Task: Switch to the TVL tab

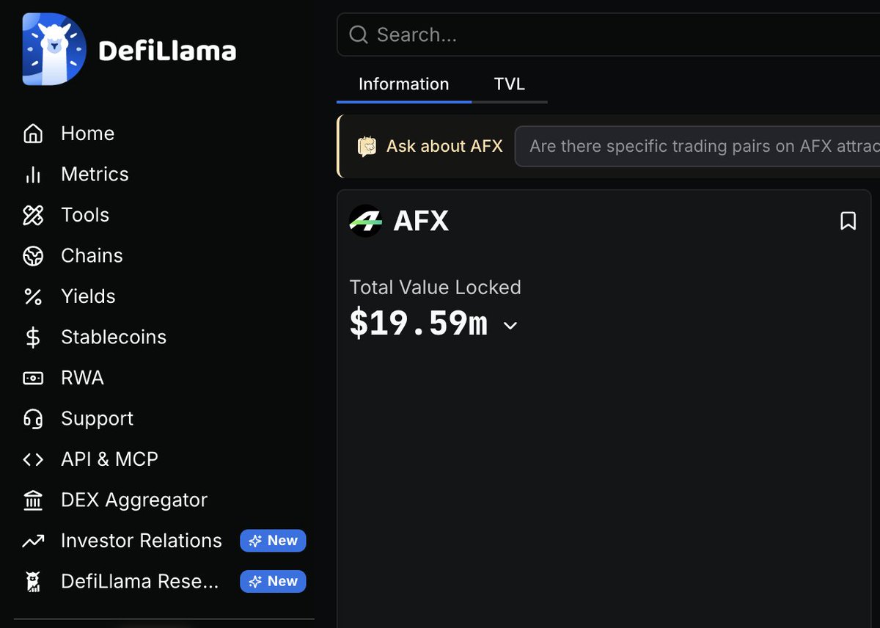Action: click(510, 84)
